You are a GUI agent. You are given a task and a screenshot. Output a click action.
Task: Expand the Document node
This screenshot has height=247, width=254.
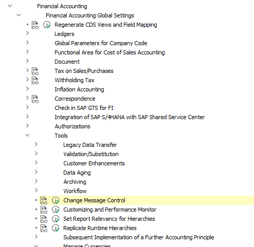click(27, 61)
